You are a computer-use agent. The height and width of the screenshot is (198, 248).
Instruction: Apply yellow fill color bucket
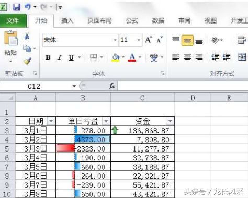116,57
